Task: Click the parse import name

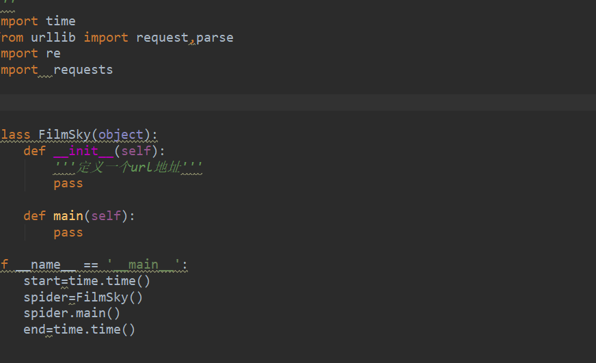Action: (x=215, y=38)
